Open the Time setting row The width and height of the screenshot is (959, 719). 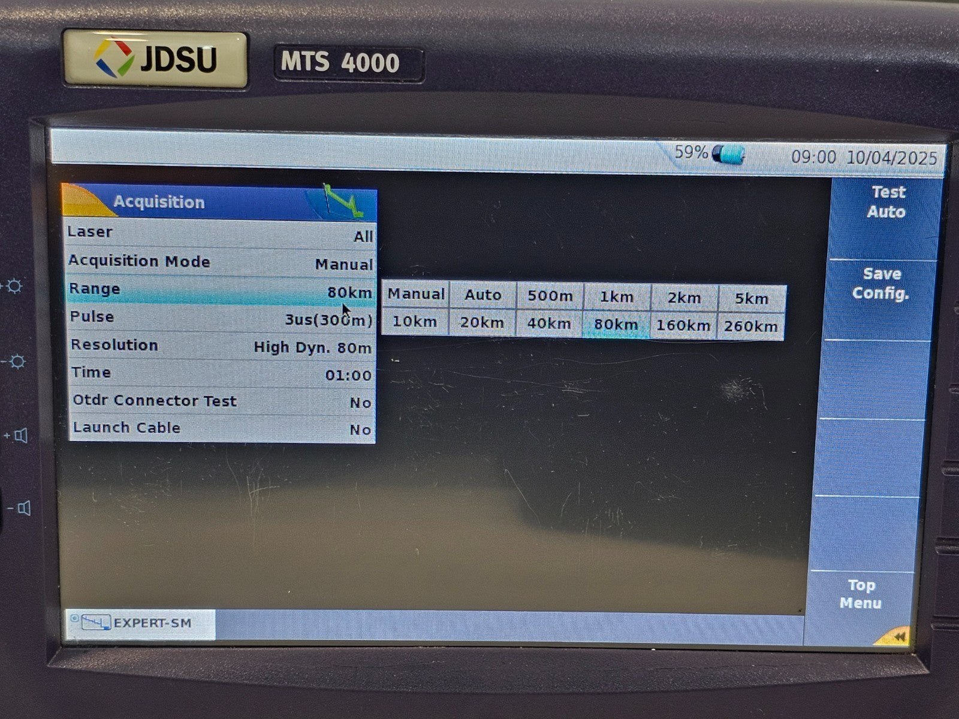click(222, 374)
